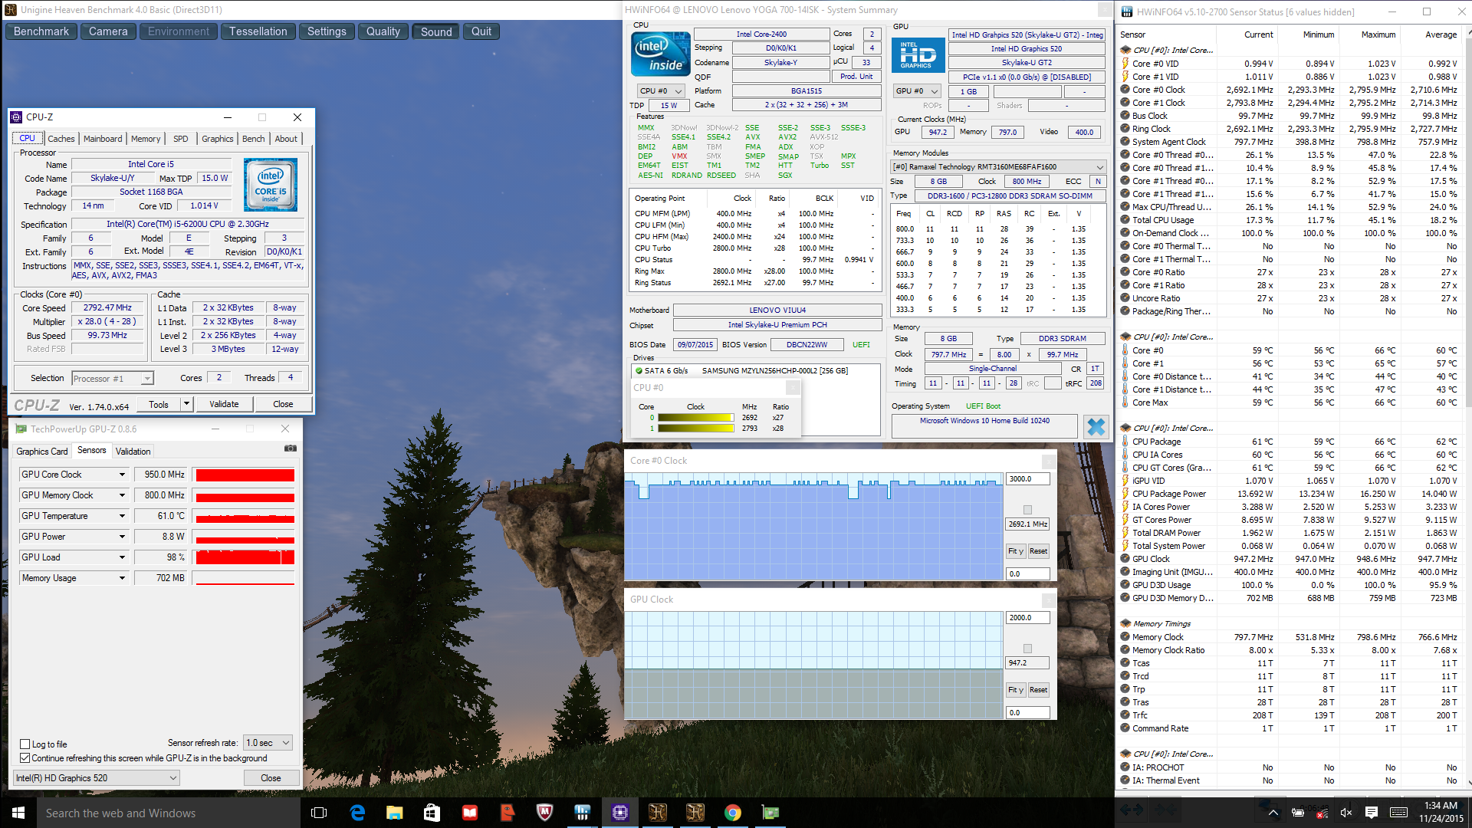
Task: Click the GPU Load red sensor bar
Action: (x=245, y=557)
